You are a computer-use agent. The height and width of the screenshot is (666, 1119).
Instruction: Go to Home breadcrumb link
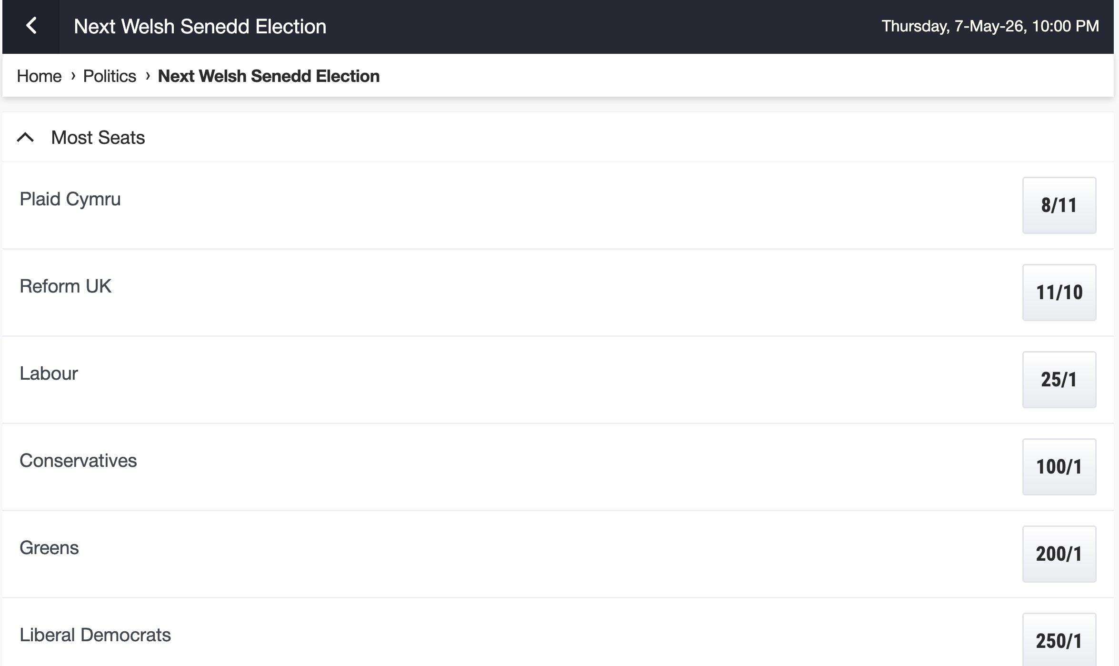click(x=39, y=76)
